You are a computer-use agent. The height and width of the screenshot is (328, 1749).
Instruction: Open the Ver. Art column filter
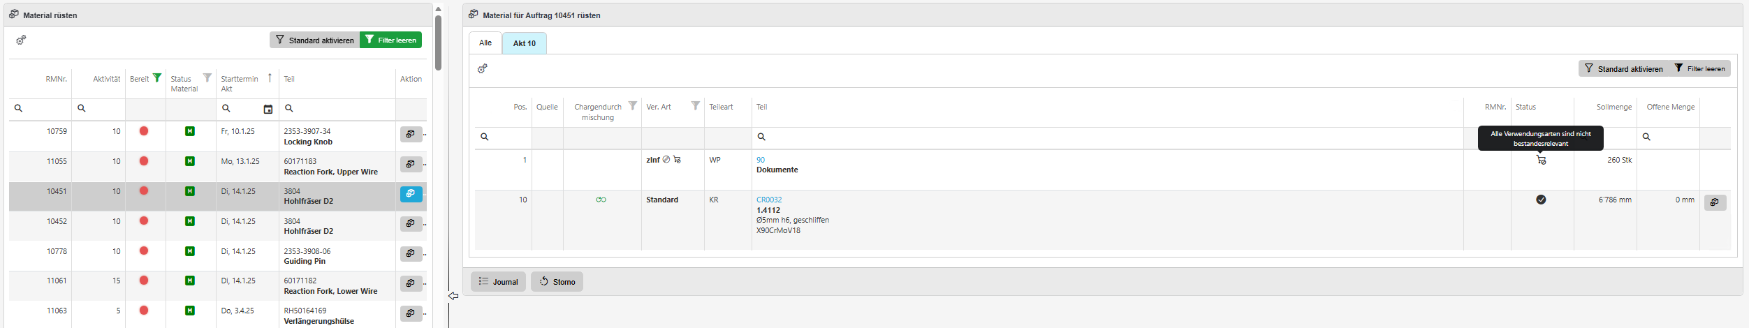pos(695,106)
